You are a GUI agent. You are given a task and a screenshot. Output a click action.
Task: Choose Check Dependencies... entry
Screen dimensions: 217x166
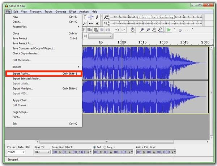[43, 53]
